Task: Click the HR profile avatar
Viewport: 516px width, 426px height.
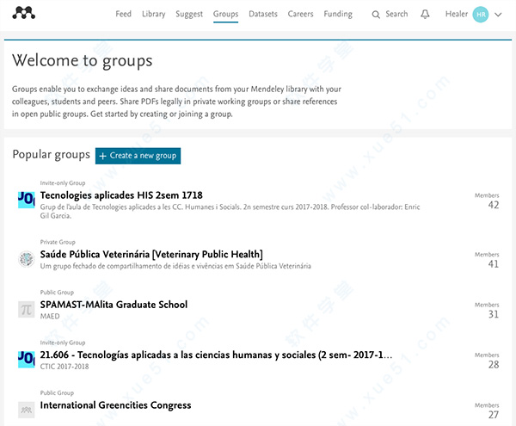Action: (x=481, y=15)
